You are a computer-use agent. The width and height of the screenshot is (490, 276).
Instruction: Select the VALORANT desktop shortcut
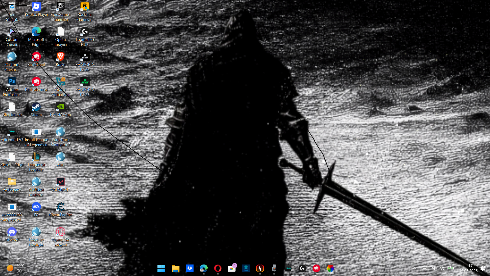coord(60,185)
